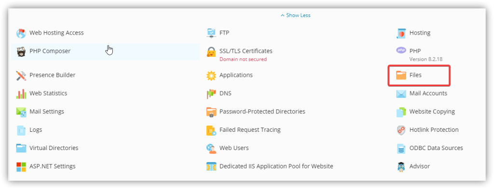494x189 pixels.
Task: Select the Failed Request Tracing link
Action: click(250, 130)
